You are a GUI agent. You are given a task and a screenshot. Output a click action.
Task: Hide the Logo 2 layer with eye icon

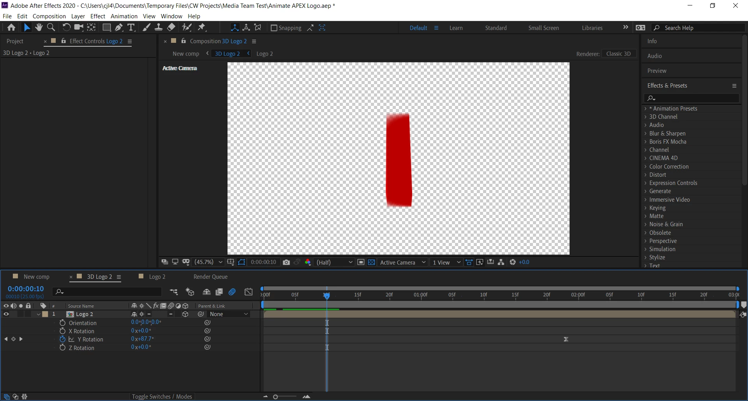[6, 314]
